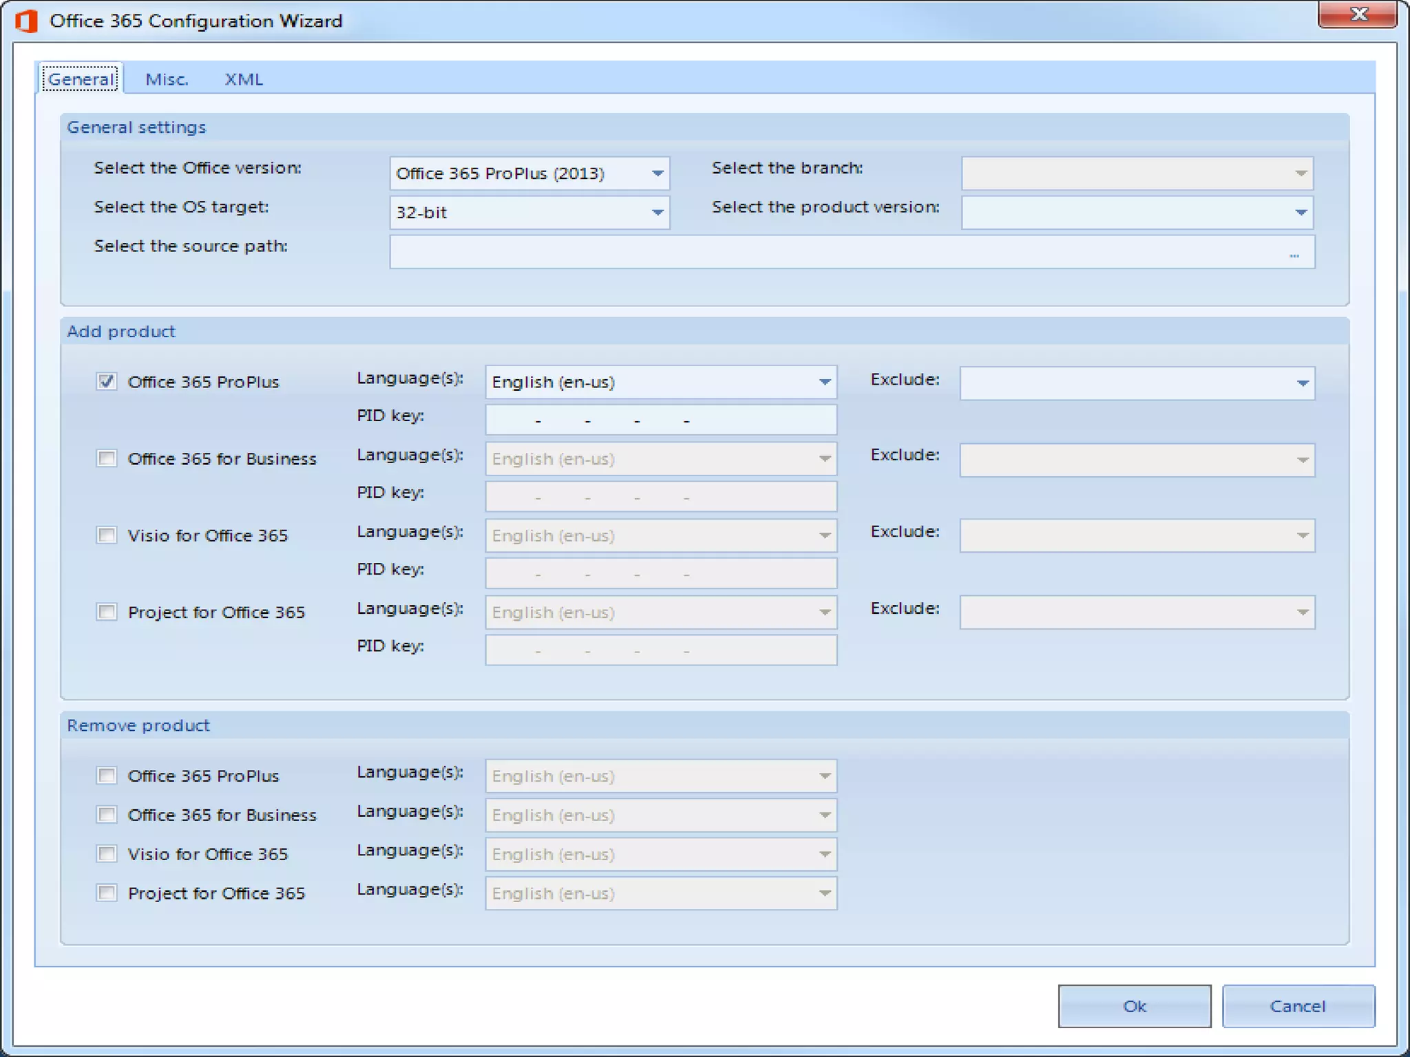Expand the Office version dropdown
This screenshot has height=1057, width=1410.
coord(529,173)
